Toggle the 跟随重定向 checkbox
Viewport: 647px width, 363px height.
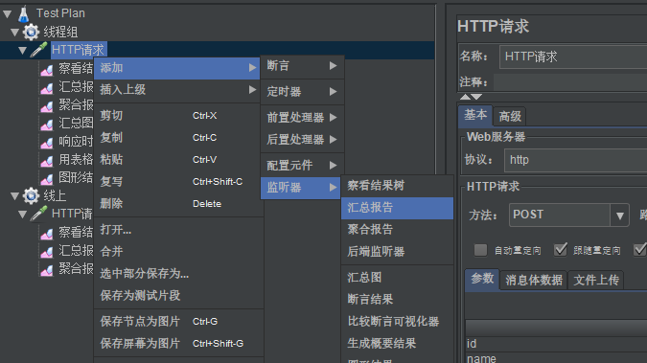[561, 250]
